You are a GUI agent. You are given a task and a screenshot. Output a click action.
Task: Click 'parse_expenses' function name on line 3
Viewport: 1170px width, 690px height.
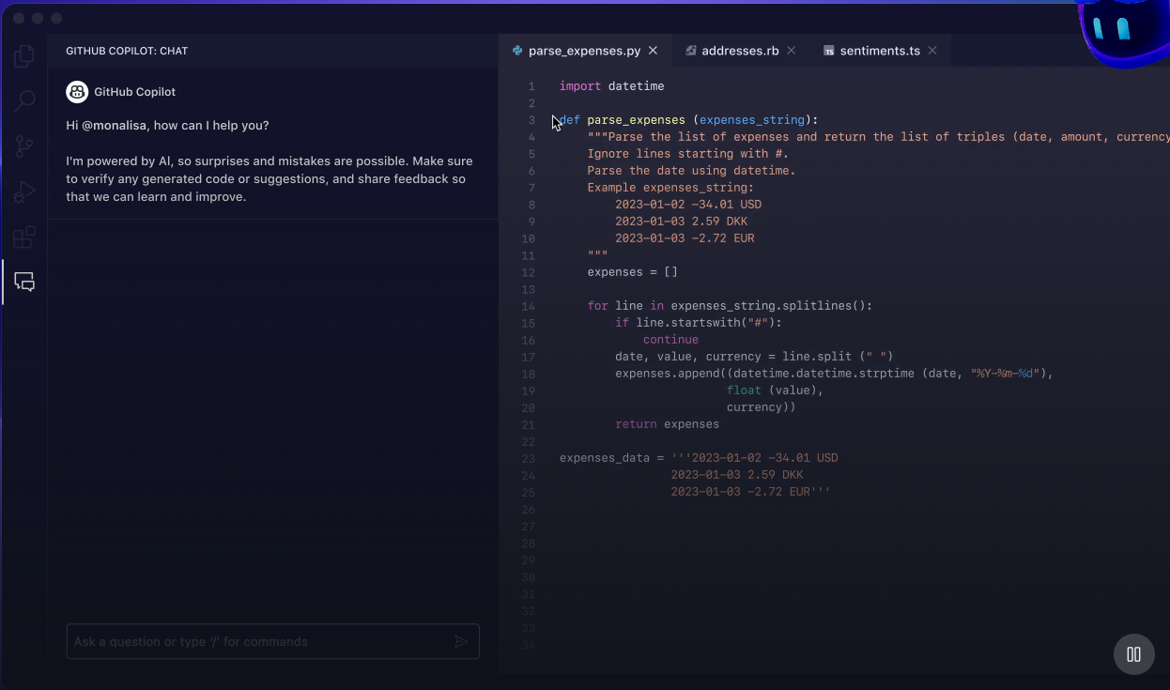[x=636, y=120]
